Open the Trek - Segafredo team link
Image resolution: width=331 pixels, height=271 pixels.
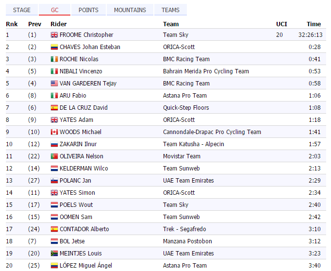click(184, 229)
